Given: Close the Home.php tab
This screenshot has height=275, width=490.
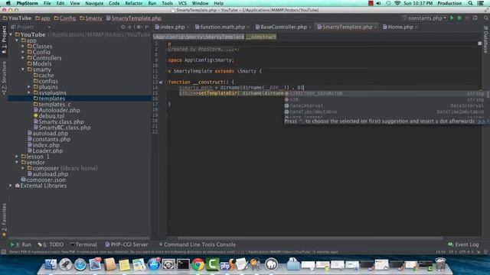Looking at the screenshot, I should (416, 27).
